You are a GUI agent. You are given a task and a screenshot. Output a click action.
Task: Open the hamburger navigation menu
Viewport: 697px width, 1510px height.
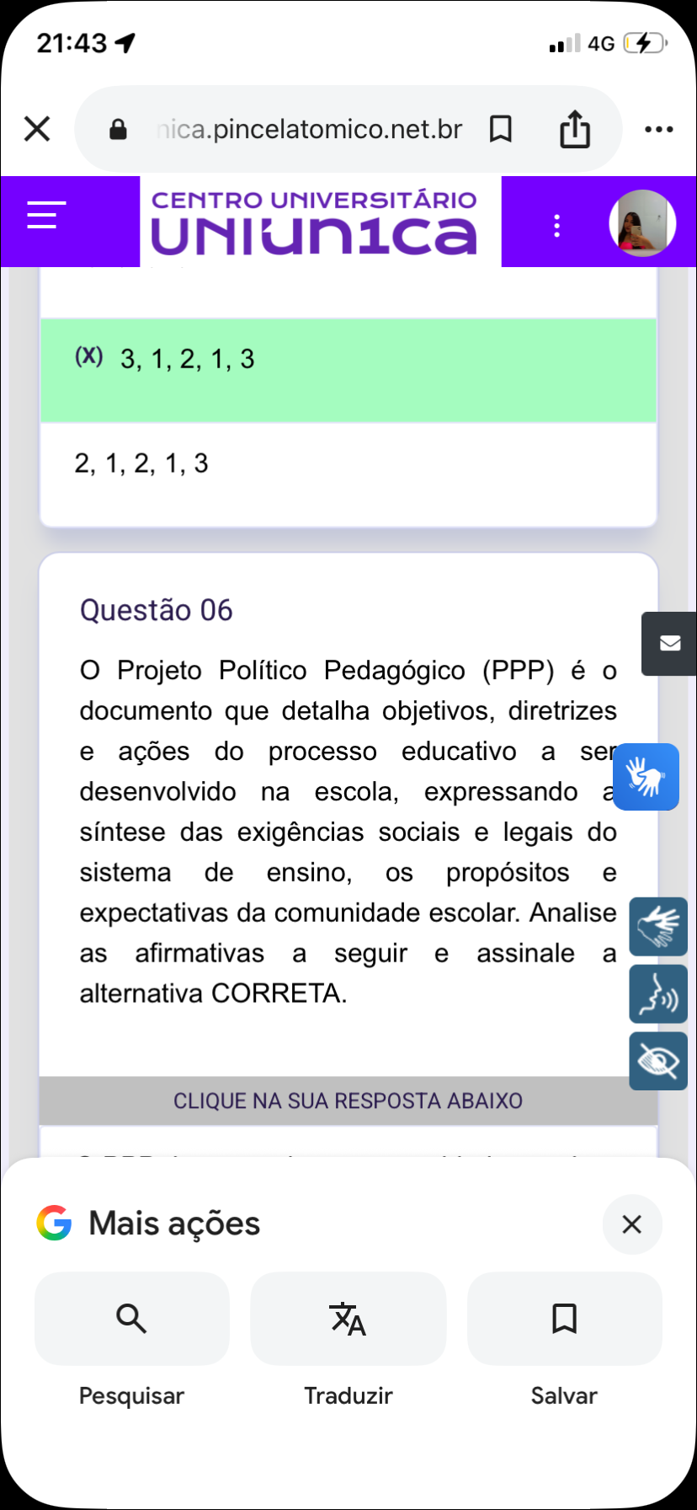pos(46,216)
